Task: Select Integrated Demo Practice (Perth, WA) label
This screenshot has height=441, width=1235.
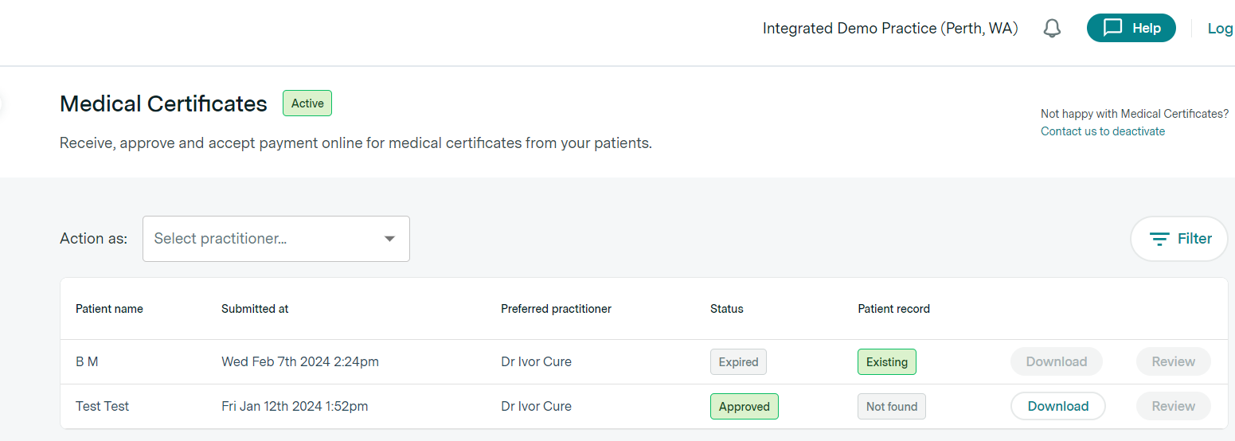Action: tap(890, 29)
